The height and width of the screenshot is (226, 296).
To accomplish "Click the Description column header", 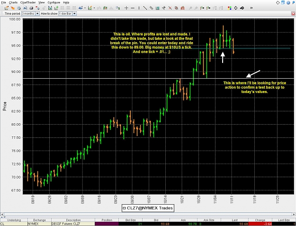I will point(73,220).
